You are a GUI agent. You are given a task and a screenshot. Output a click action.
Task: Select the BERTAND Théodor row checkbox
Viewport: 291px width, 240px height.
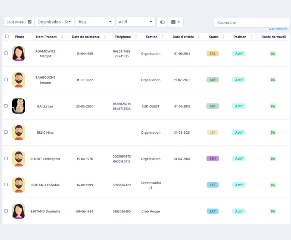(x=6, y=185)
